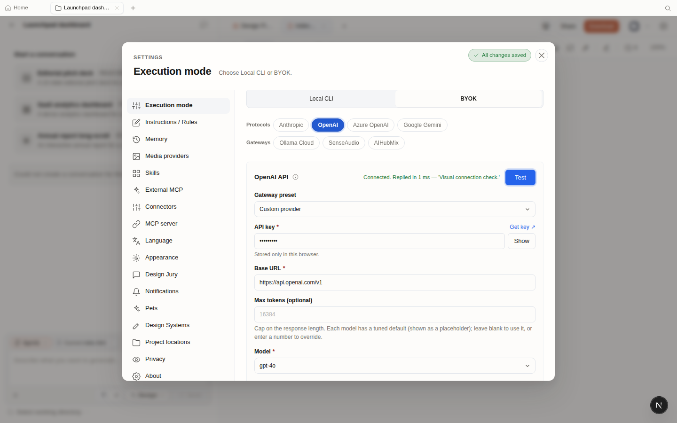677x423 pixels.
Task: Click the Execution mode sliders icon
Action: click(136, 106)
